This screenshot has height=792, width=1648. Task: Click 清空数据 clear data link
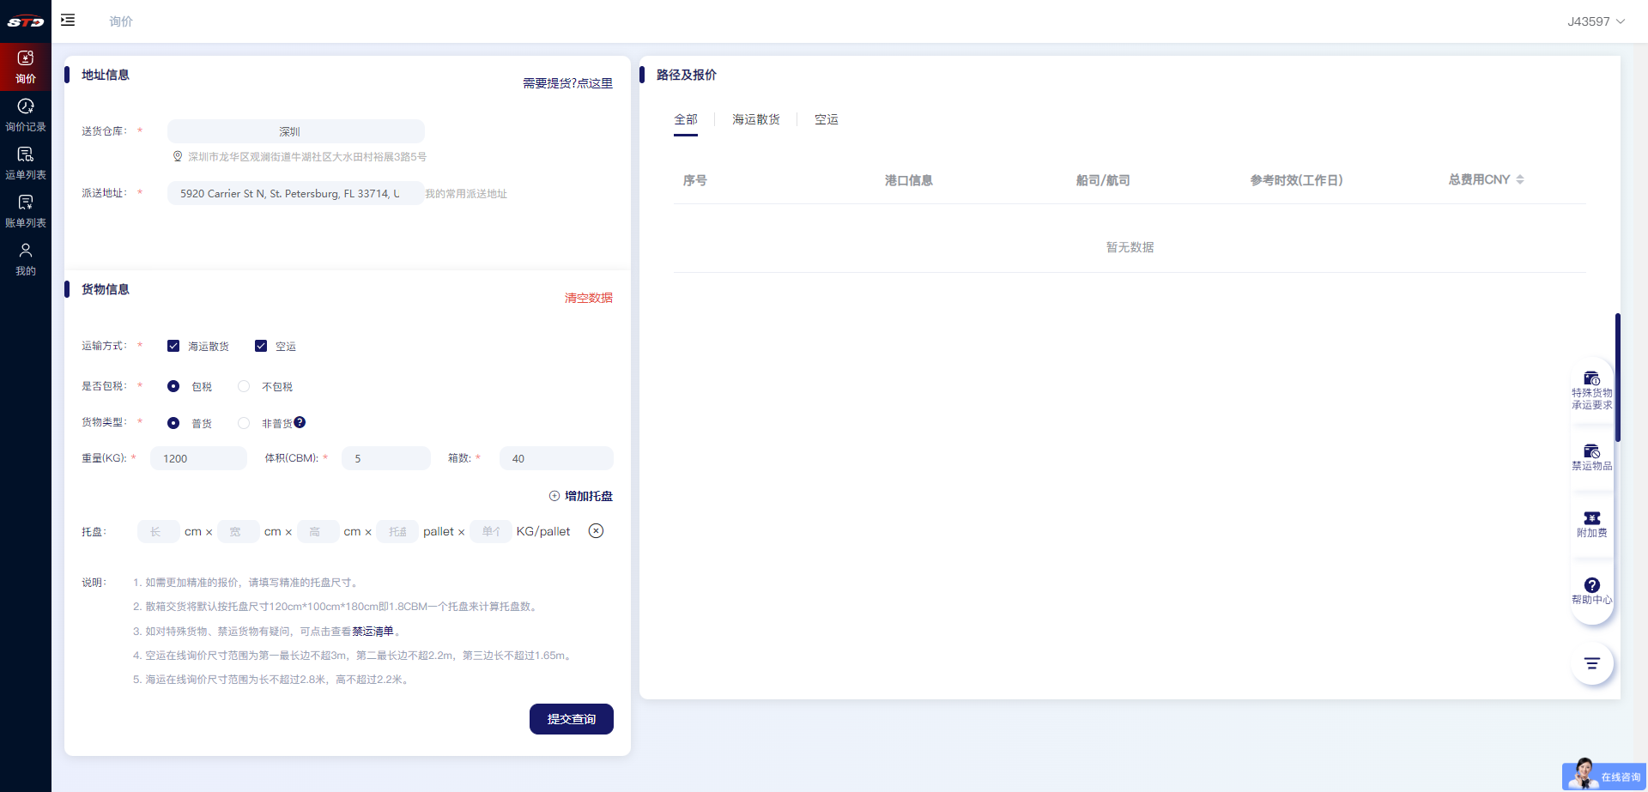click(588, 298)
